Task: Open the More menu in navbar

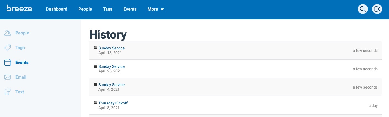Action: coord(156,9)
